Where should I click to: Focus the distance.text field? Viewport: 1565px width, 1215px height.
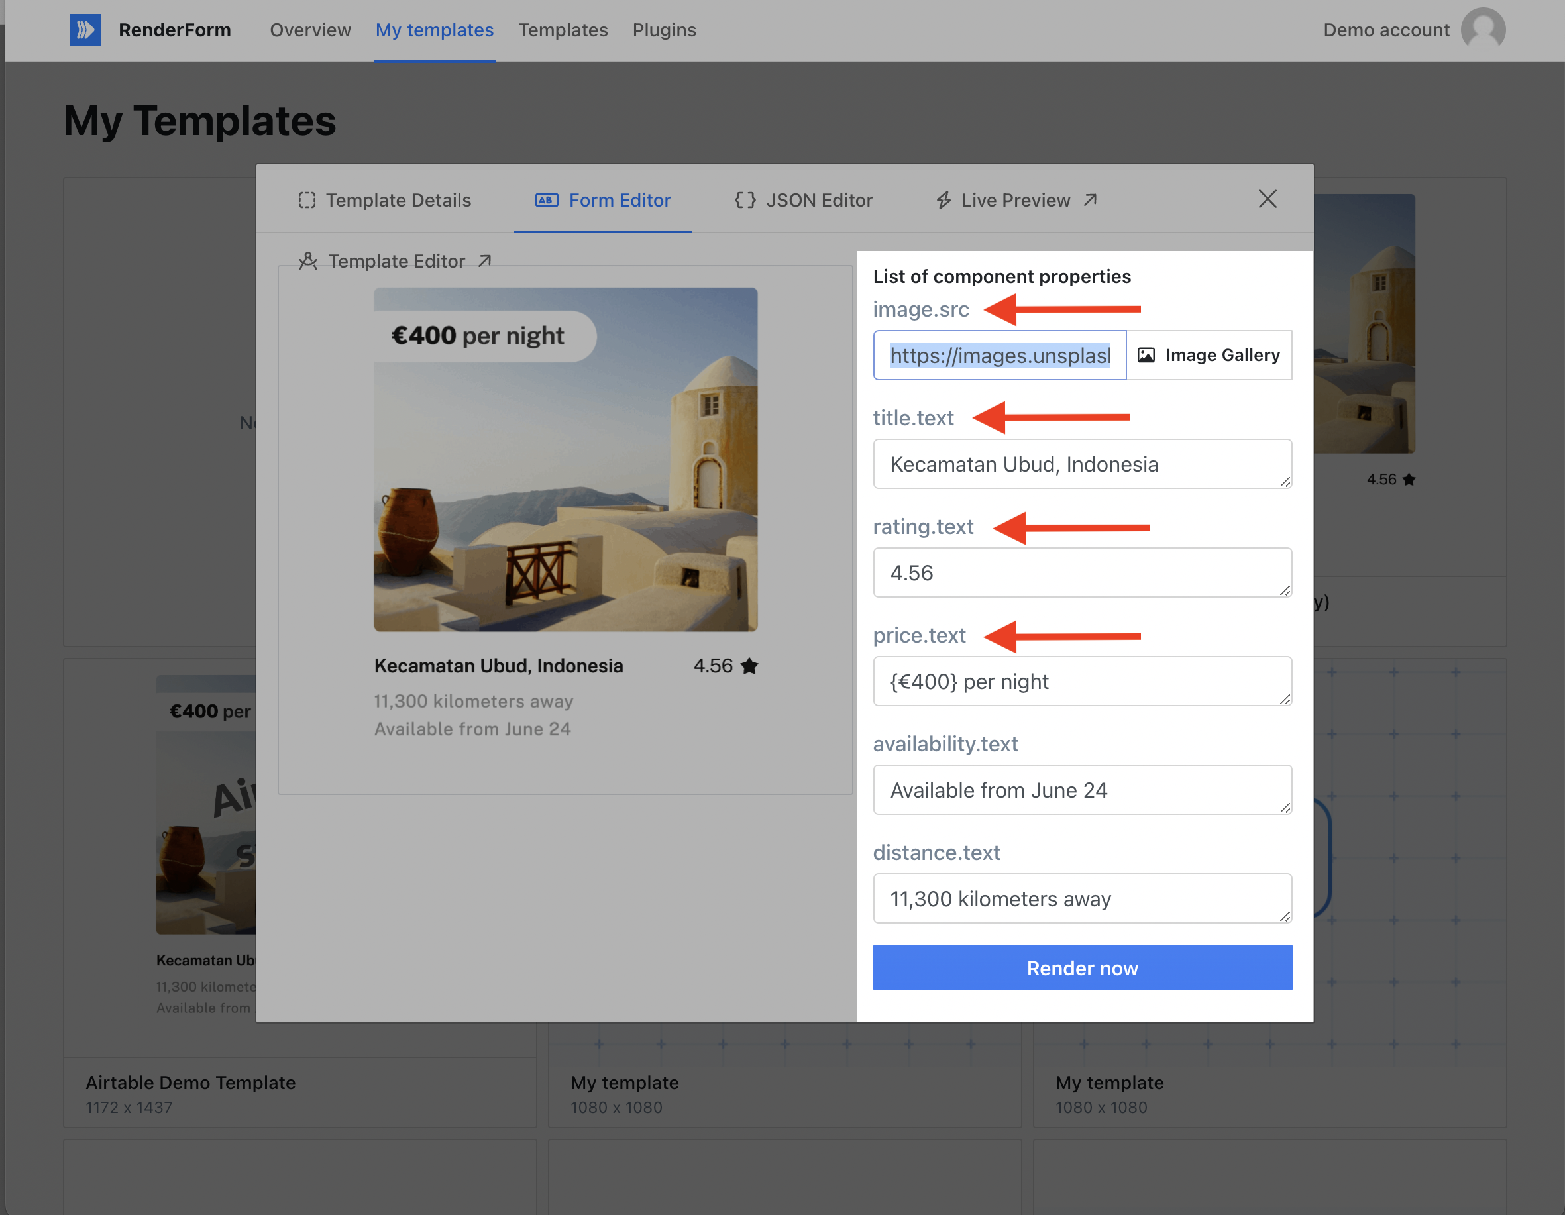(x=1082, y=898)
